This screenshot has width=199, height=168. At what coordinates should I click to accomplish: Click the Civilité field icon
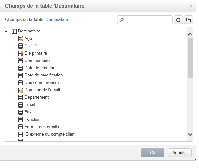pos(21,46)
